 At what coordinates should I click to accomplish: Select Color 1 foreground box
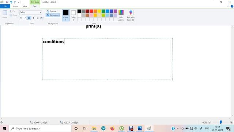coord(66,15)
